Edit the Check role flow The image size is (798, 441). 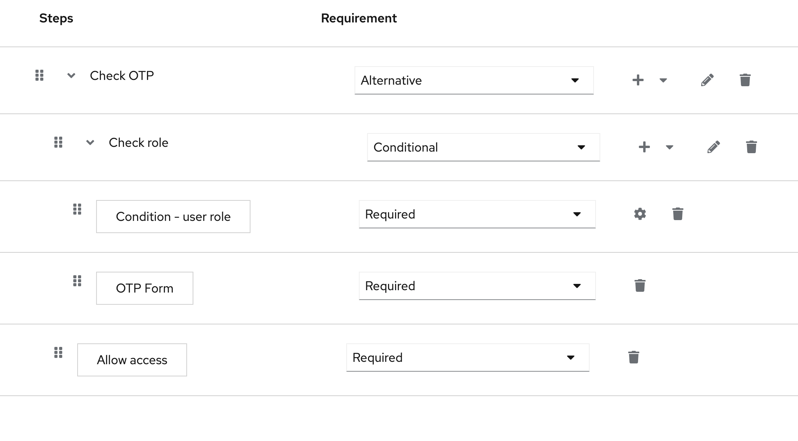coord(713,147)
